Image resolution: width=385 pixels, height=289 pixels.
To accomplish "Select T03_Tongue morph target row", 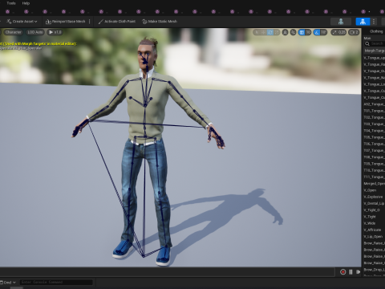I will coord(374,124).
